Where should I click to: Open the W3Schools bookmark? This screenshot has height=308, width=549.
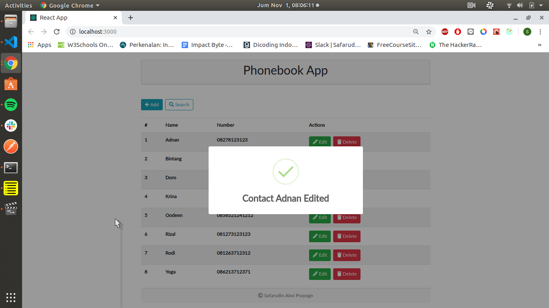click(x=86, y=45)
